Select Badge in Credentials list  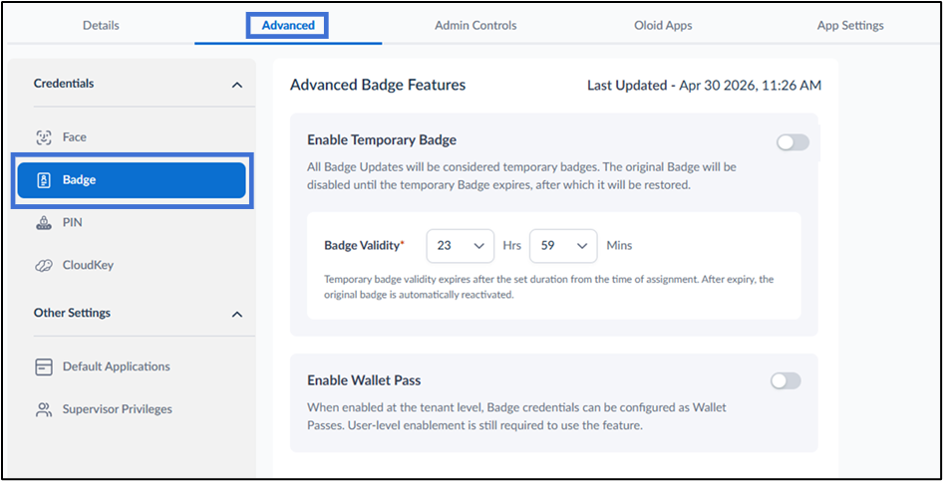click(132, 180)
